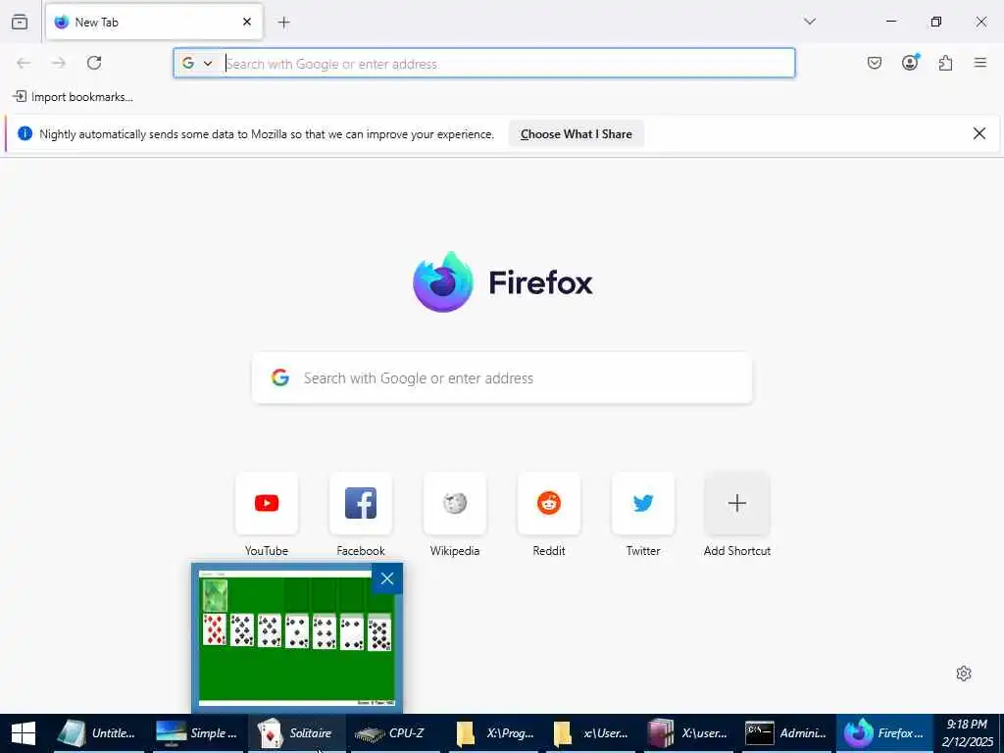Open the application hamburger menu
The height and width of the screenshot is (753, 1004).
(x=980, y=63)
